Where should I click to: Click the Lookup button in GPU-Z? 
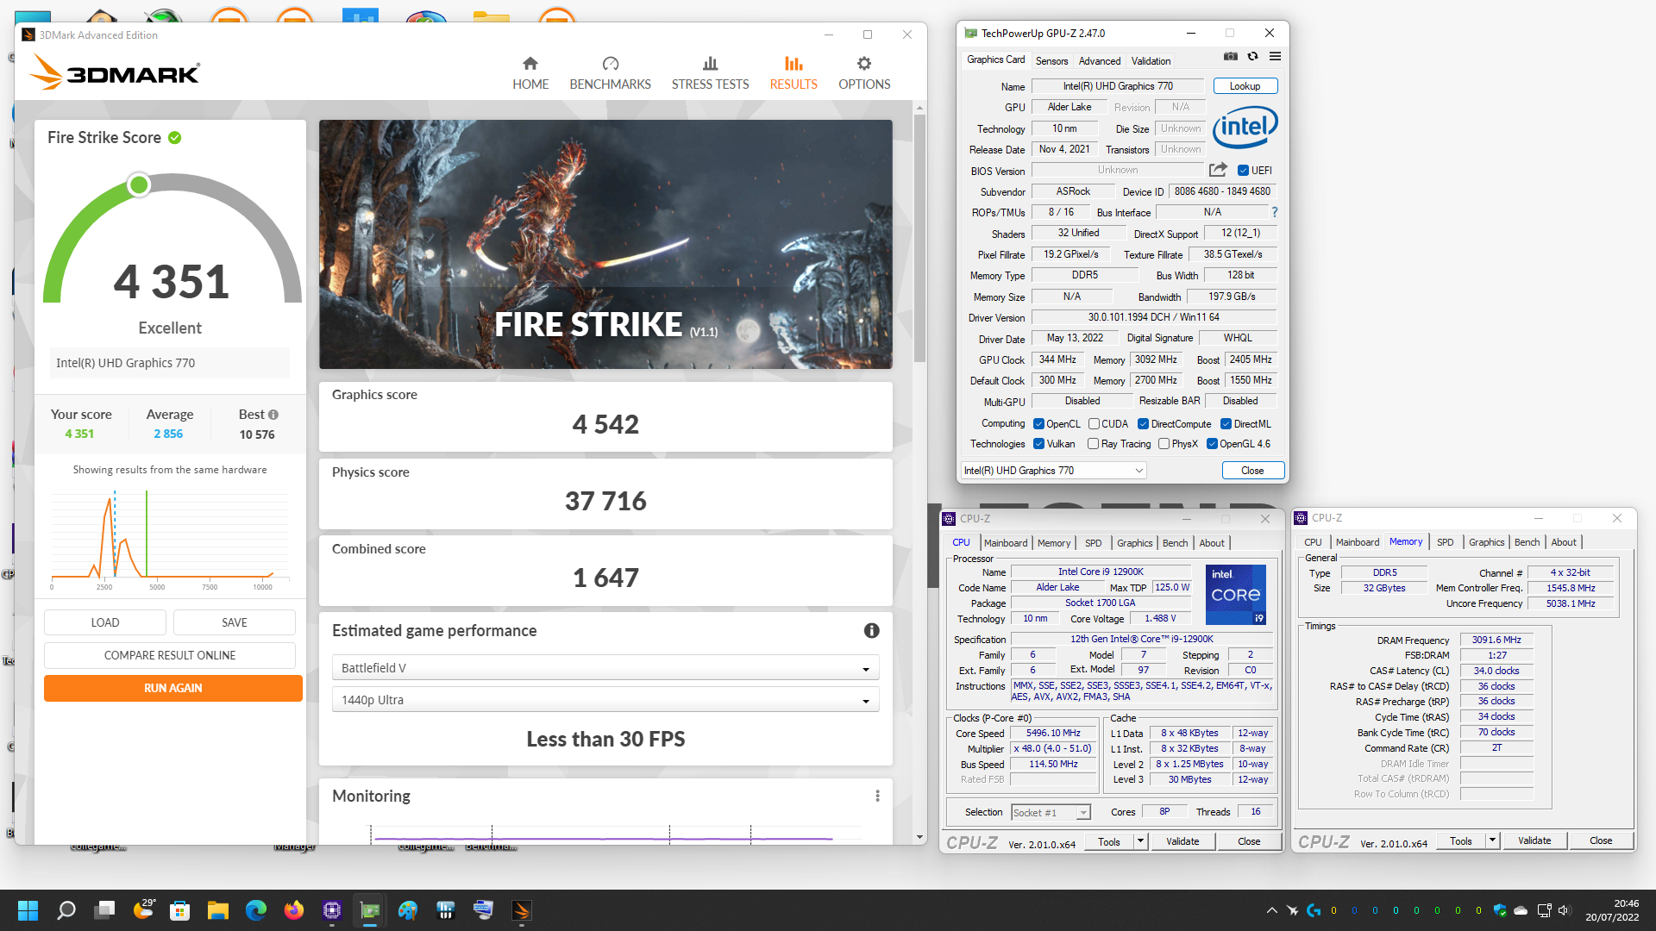click(1245, 86)
